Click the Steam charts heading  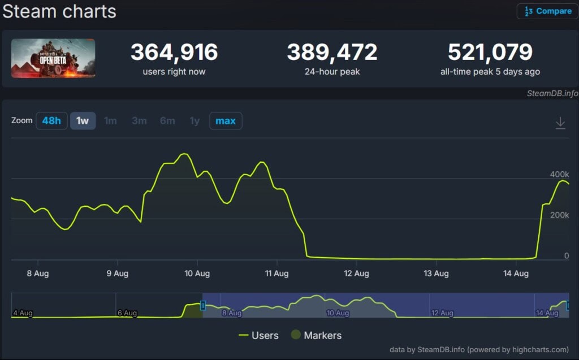pos(59,11)
